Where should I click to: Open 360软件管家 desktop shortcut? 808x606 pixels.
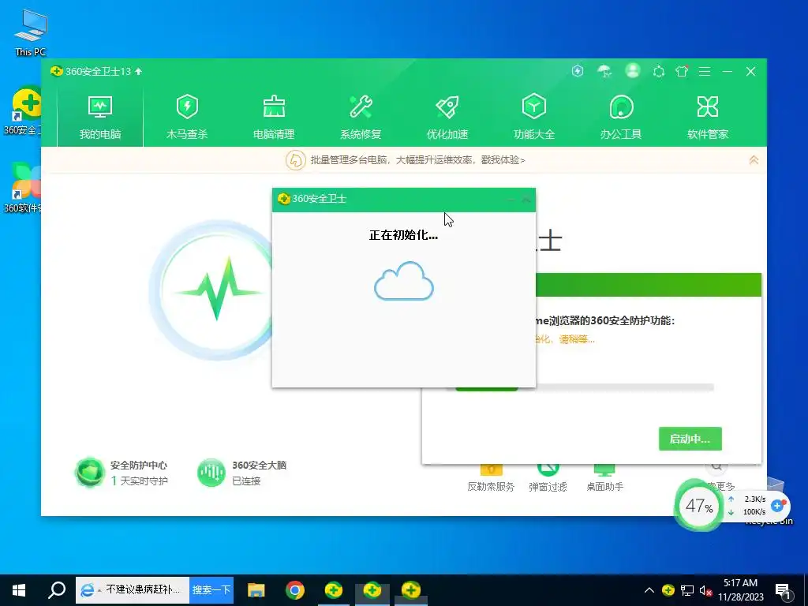(x=23, y=188)
